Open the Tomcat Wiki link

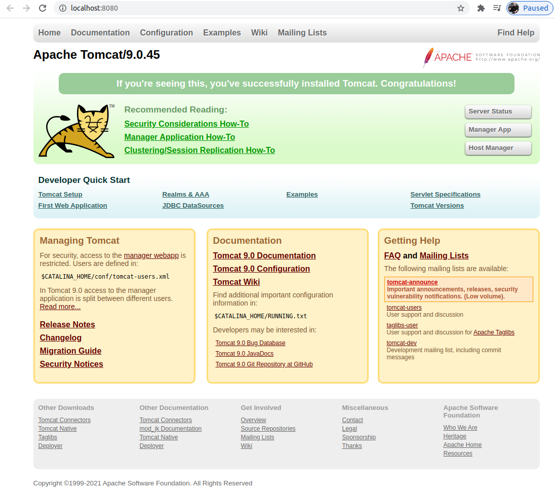coord(236,282)
